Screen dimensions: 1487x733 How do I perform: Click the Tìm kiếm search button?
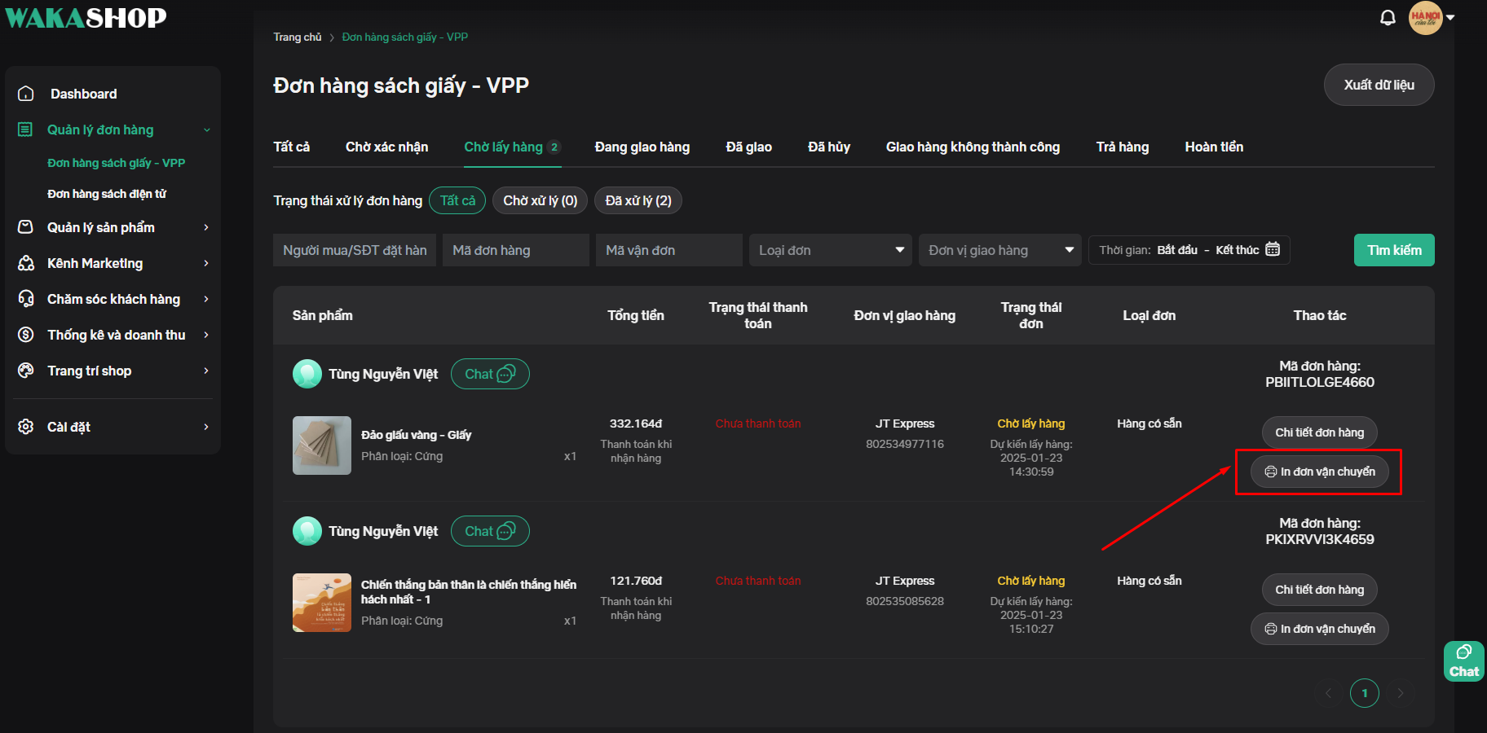tap(1394, 250)
